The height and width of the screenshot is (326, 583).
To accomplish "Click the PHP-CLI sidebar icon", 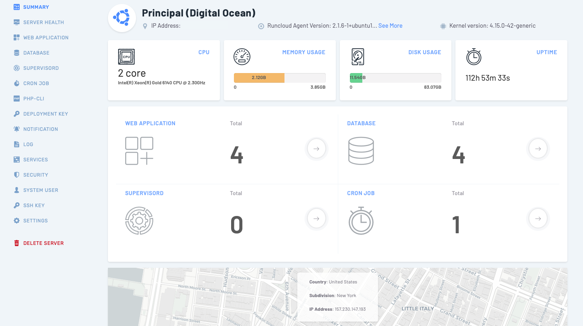I will (x=16, y=99).
